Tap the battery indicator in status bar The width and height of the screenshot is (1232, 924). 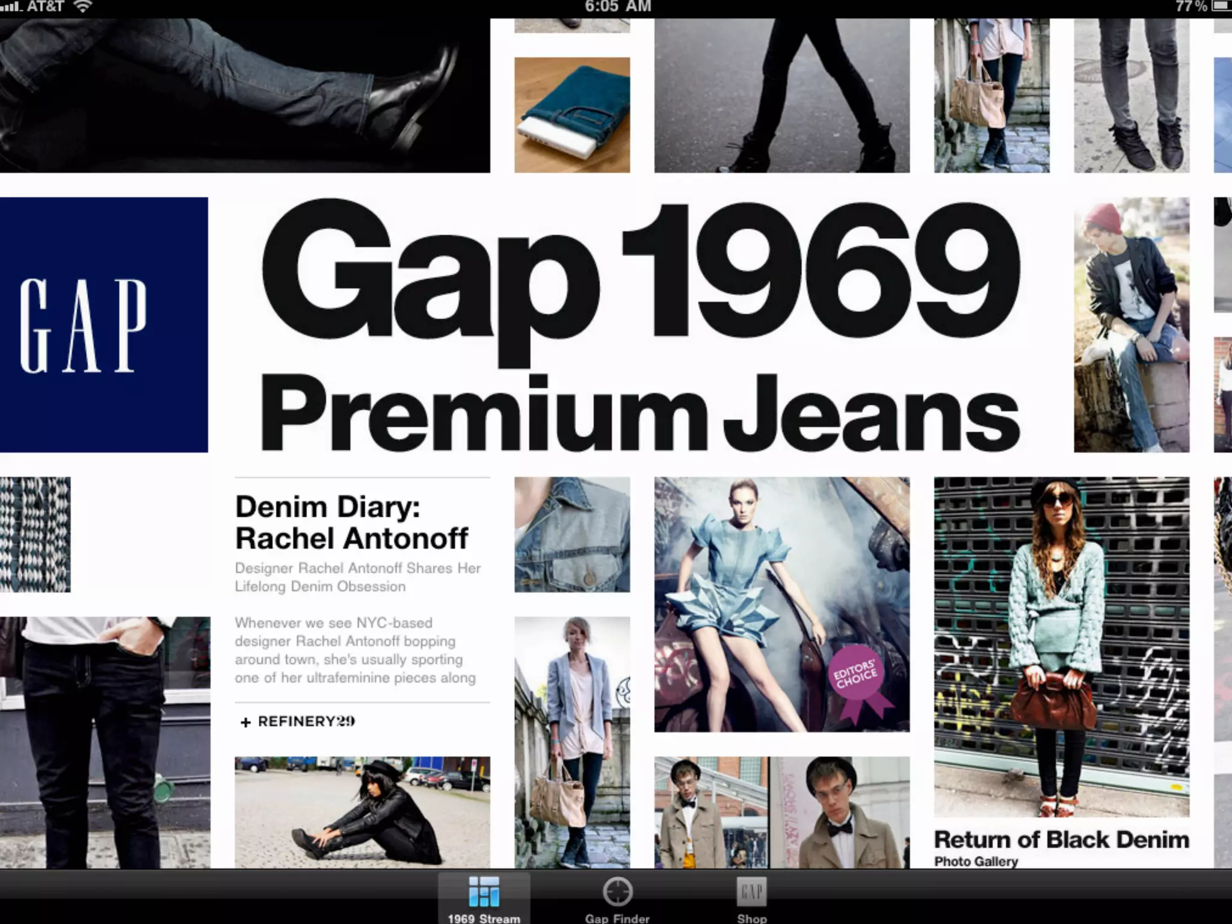pyautogui.click(x=1221, y=7)
